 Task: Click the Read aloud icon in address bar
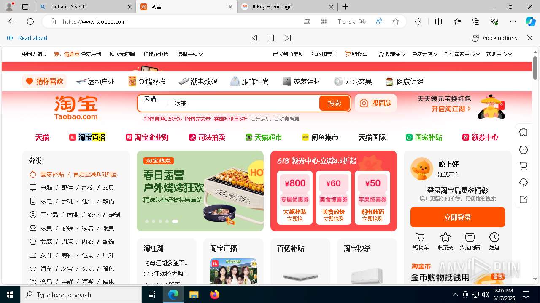click(379, 21)
